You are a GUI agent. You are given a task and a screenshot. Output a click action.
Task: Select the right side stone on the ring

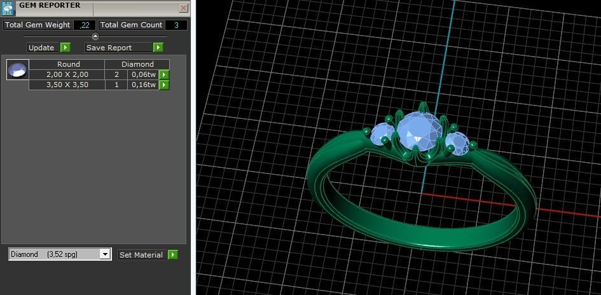pos(457,143)
